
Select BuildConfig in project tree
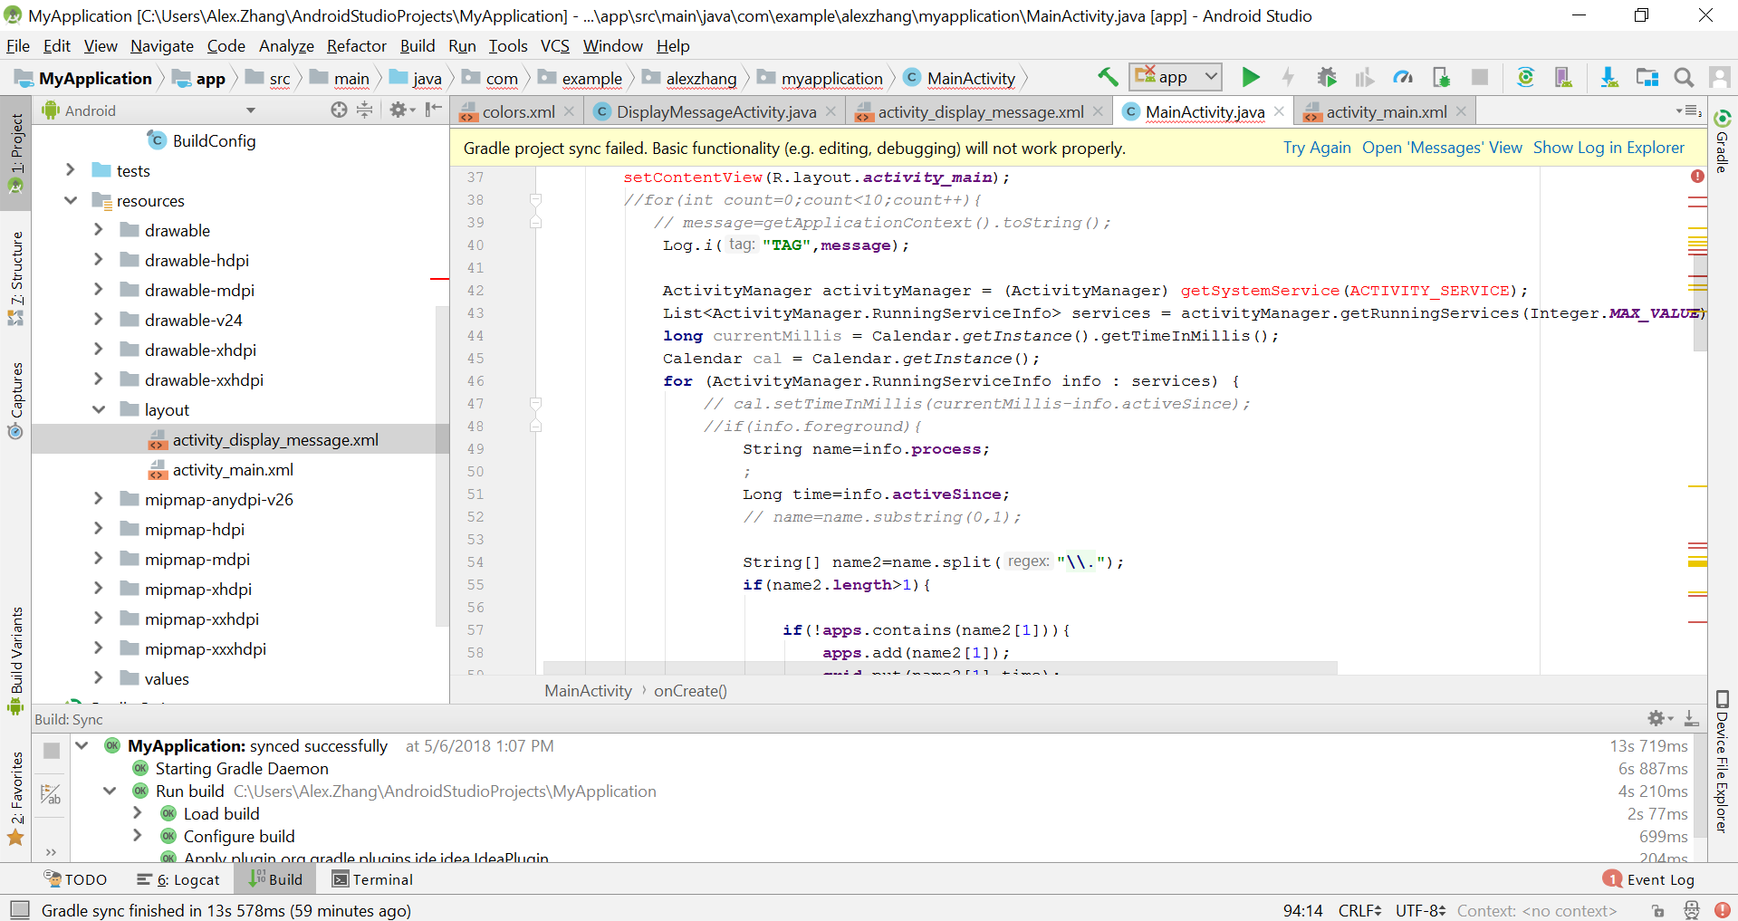[214, 140]
